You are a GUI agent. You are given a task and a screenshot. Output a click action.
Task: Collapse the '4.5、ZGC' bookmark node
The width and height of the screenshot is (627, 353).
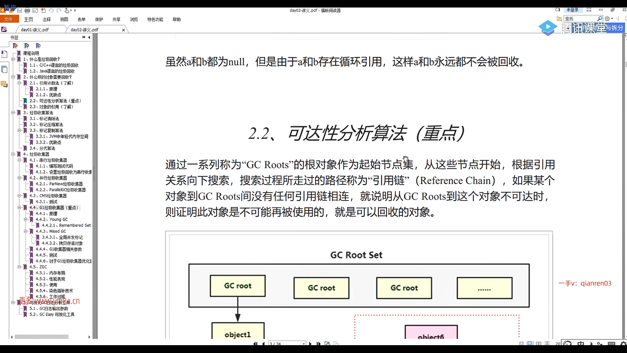[19, 267]
